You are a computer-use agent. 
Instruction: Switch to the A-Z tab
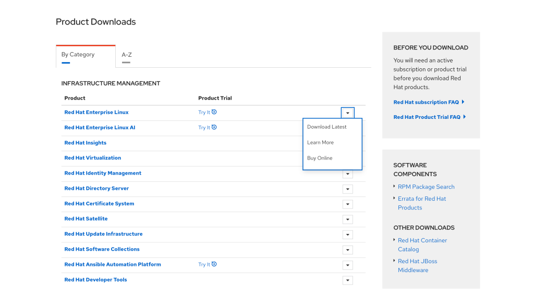coord(127,55)
